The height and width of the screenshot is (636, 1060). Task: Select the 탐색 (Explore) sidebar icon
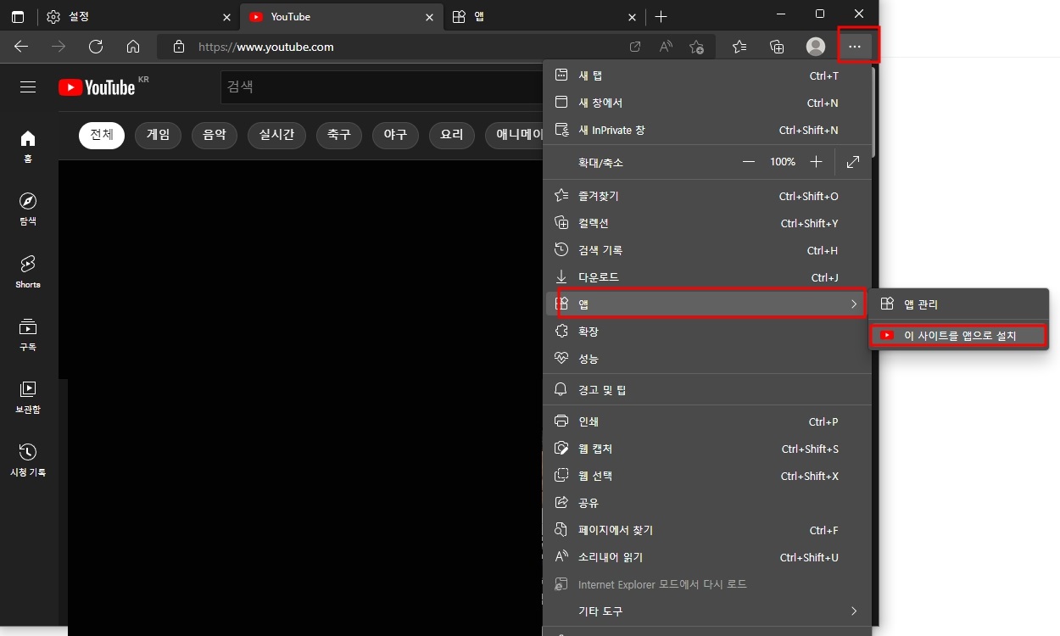(x=28, y=206)
